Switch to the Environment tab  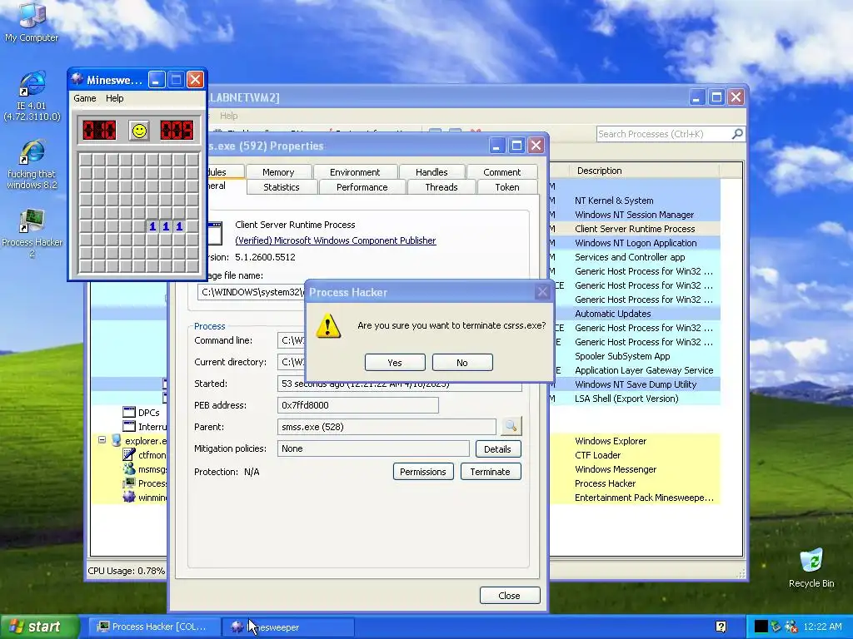tap(355, 172)
